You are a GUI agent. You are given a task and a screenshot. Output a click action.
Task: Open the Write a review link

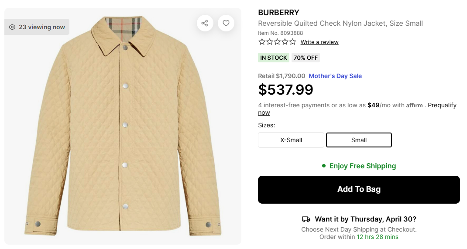coord(319,42)
